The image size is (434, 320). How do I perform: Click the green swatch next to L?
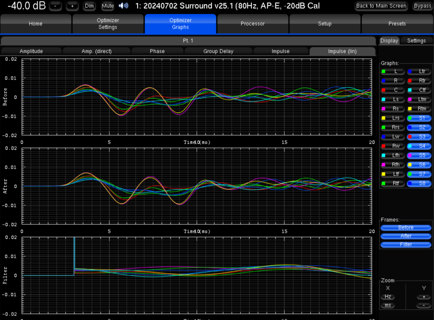(383, 71)
